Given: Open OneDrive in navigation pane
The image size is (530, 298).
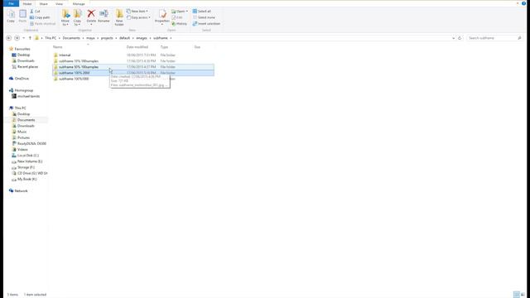Looking at the screenshot, I should point(22,79).
